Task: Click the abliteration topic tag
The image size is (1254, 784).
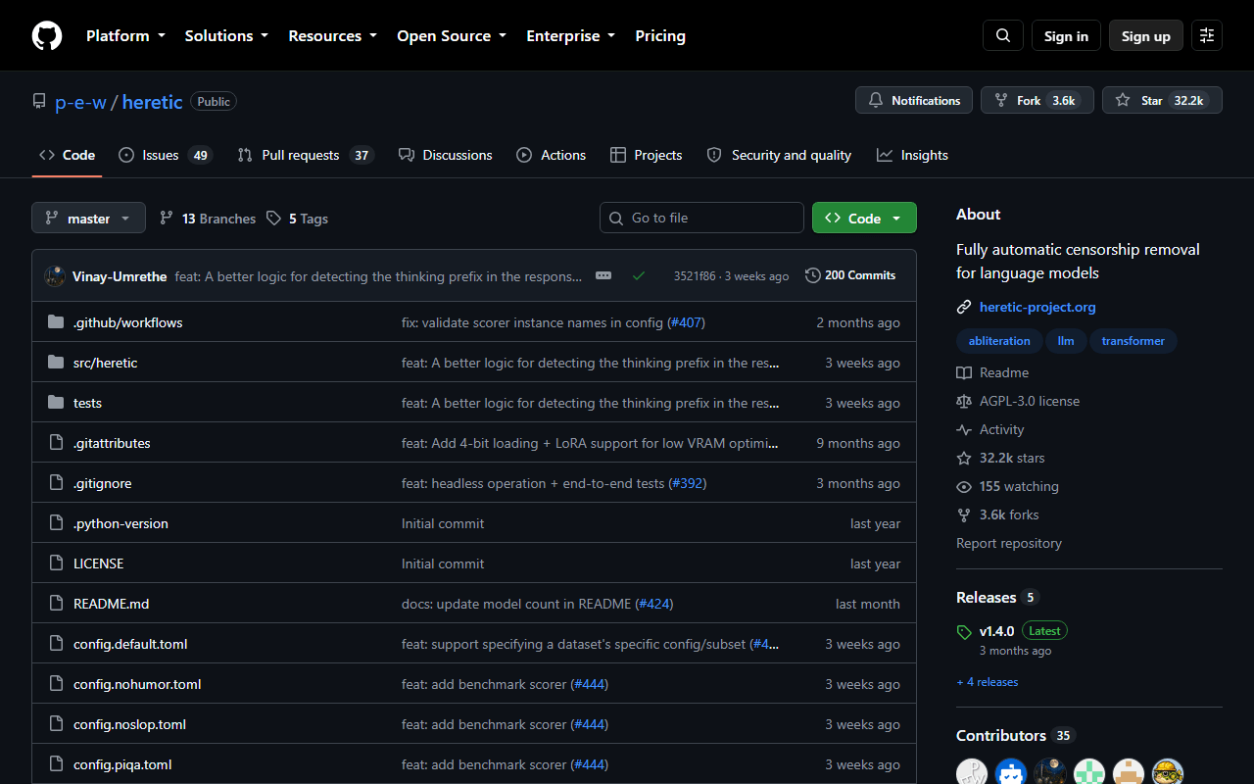Action: pyautogui.click(x=999, y=341)
